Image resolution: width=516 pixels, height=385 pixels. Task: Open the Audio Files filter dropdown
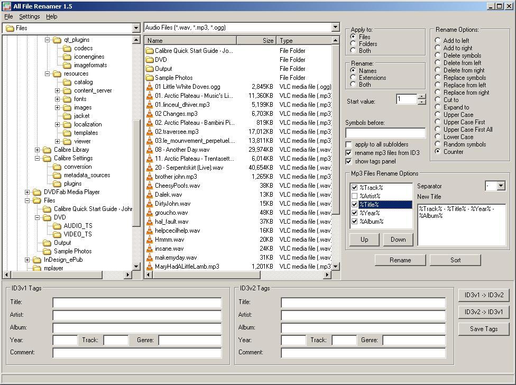[x=335, y=27]
